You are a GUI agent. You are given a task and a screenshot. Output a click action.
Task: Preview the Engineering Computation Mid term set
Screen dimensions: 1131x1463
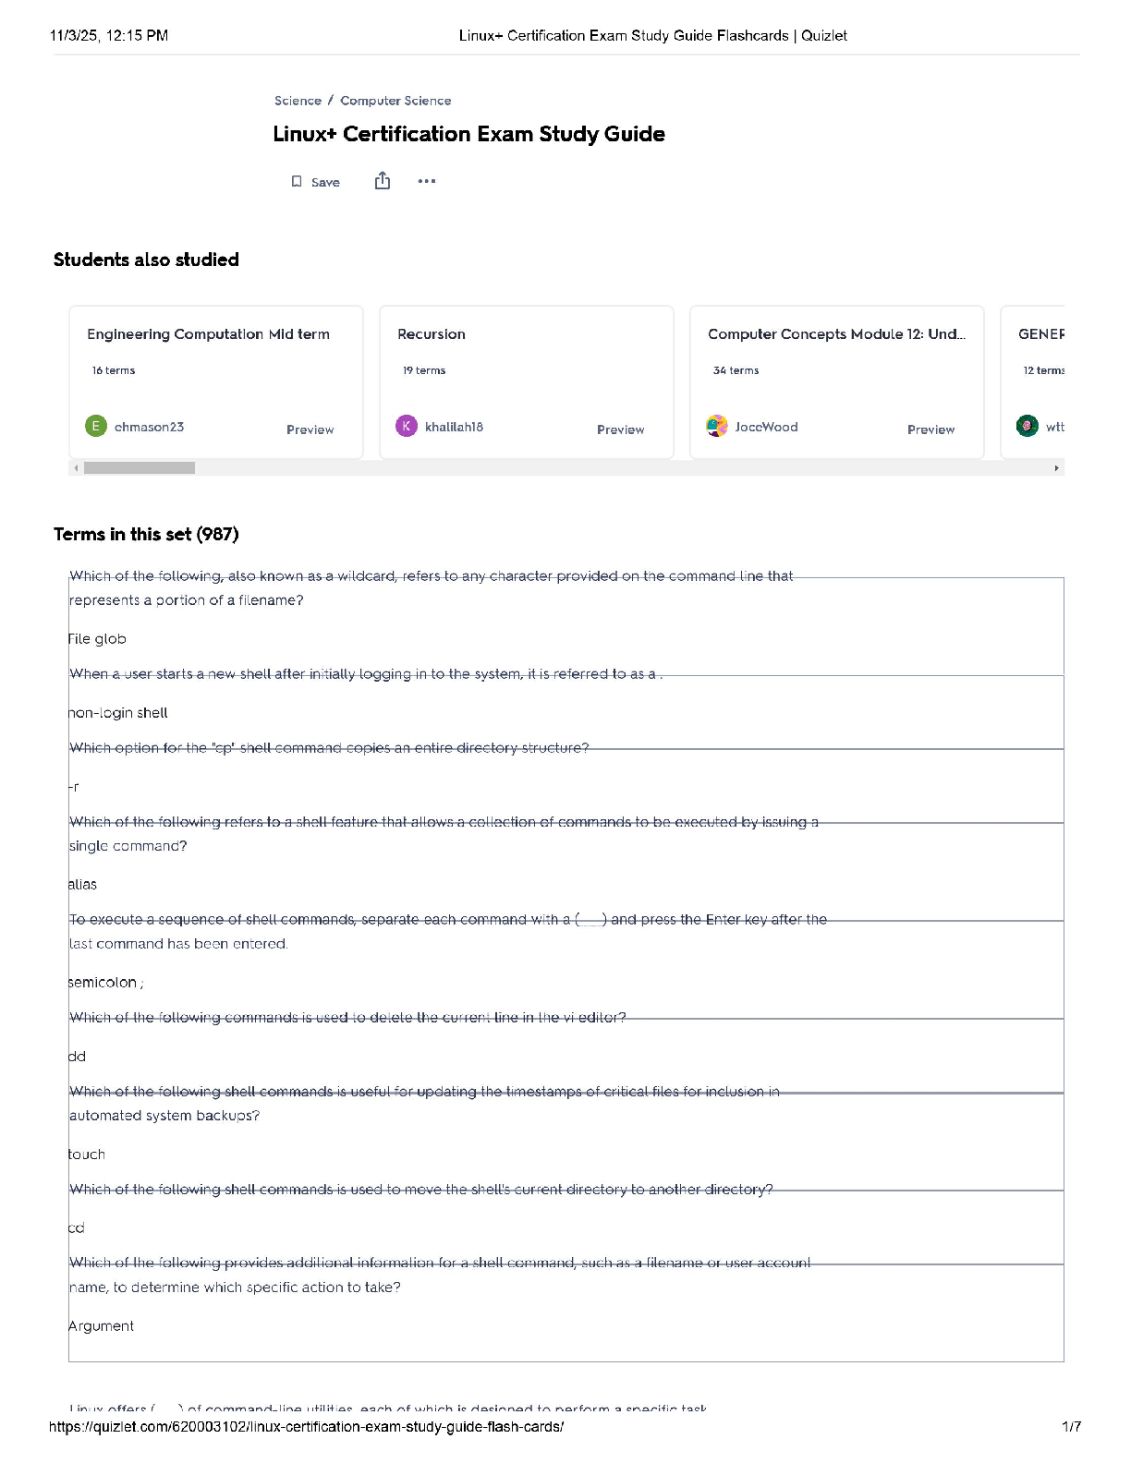310,429
